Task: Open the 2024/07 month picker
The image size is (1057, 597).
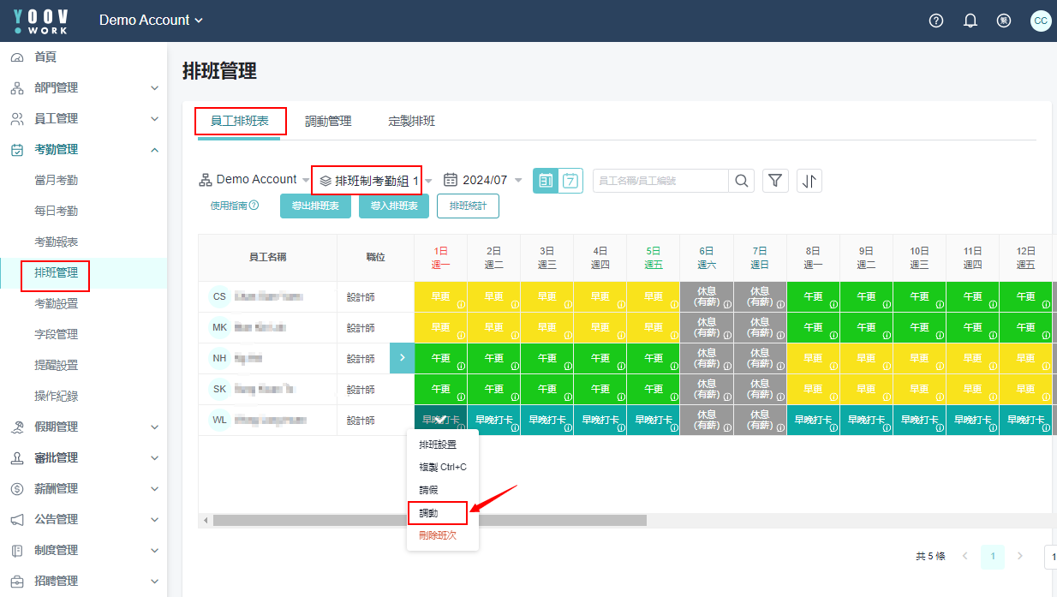Action: (x=484, y=181)
